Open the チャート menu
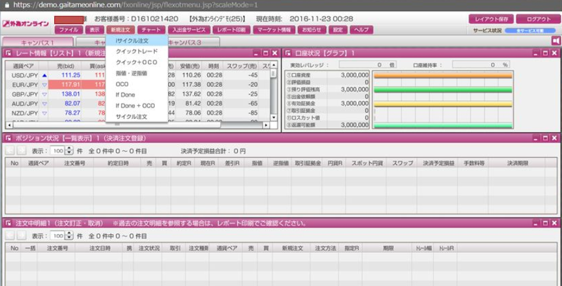 tap(151, 30)
